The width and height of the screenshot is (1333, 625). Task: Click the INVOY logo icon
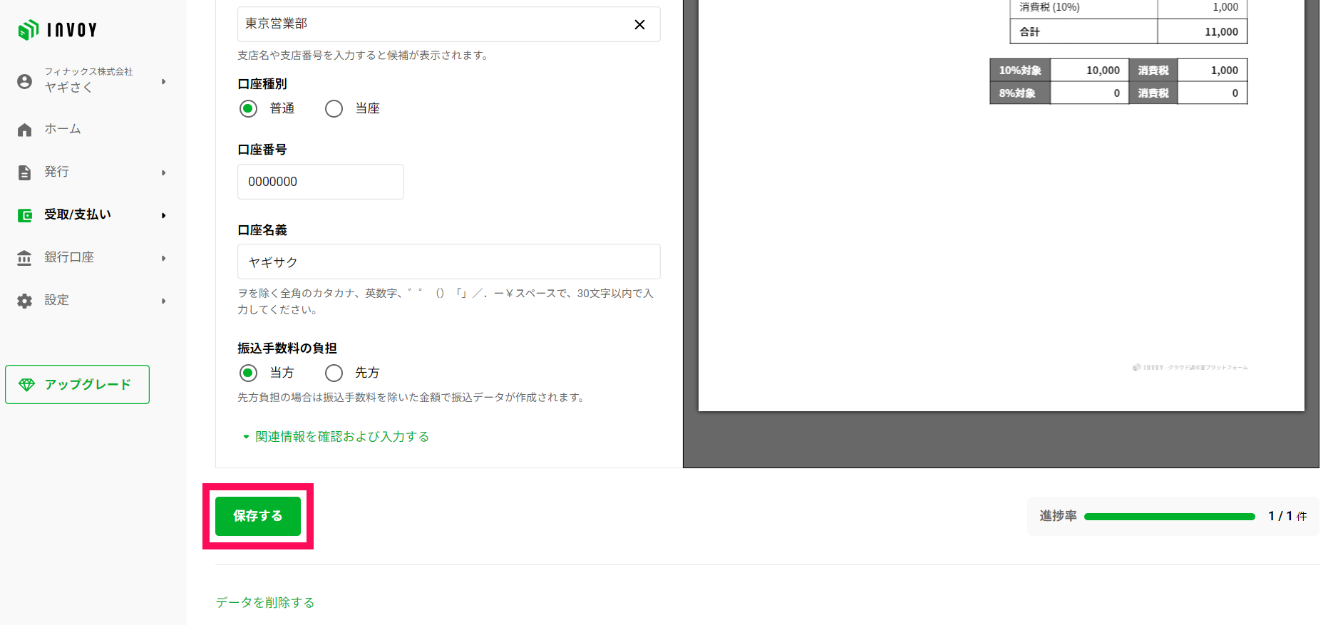tap(28, 30)
